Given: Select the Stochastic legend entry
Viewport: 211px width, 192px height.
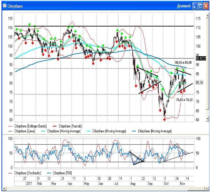Looking at the screenshot, I should point(25,173).
